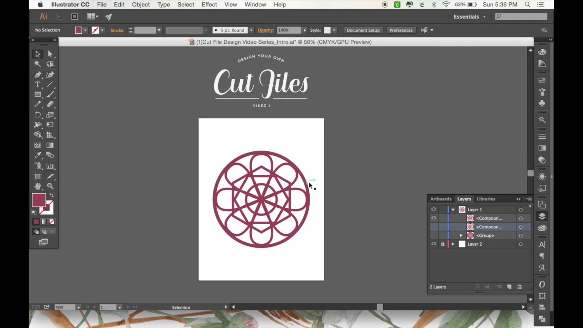Expand the Group disclosure triangle

pos(461,236)
